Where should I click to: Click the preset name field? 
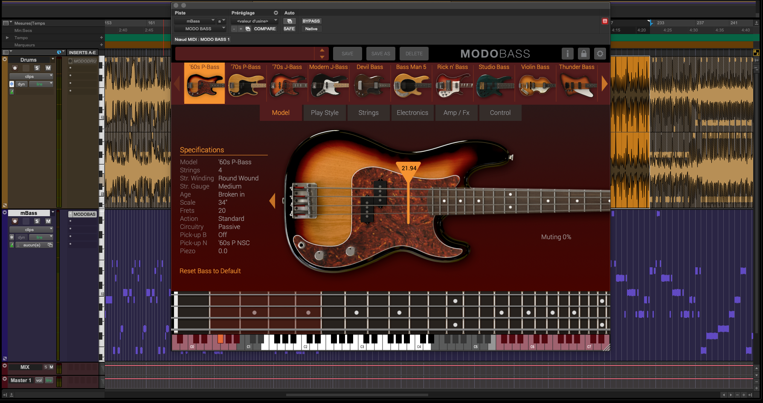245,54
